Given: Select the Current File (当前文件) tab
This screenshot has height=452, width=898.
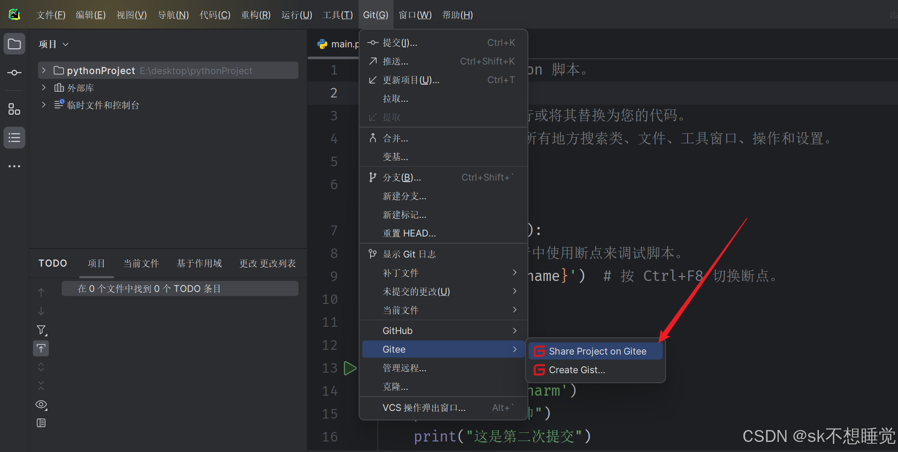Looking at the screenshot, I should [141, 263].
